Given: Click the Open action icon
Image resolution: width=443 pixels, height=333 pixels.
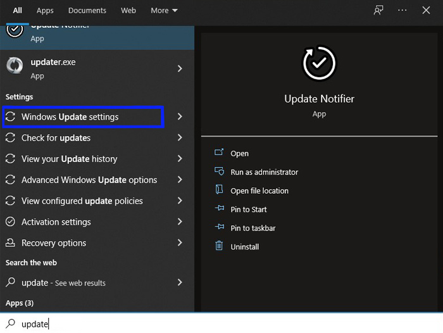Looking at the screenshot, I should click(219, 153).
